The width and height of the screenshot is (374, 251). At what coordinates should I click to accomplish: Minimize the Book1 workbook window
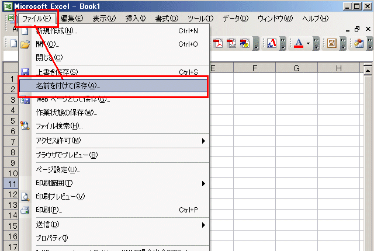coord(348,30)
